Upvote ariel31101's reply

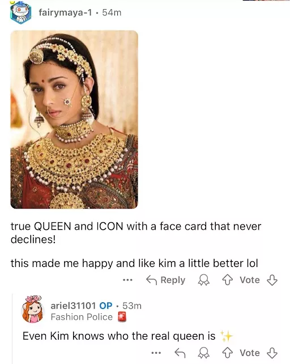(x=227, y=353)
